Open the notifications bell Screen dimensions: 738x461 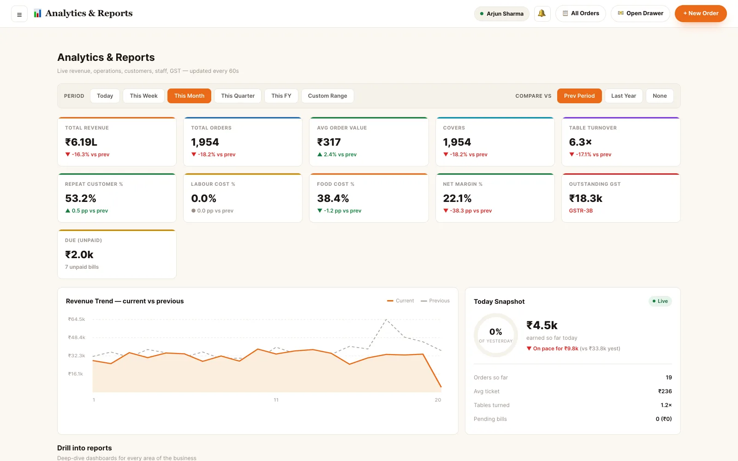[x=542, y=13]
